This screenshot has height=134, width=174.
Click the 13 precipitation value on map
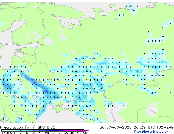[x=32, y=80]
